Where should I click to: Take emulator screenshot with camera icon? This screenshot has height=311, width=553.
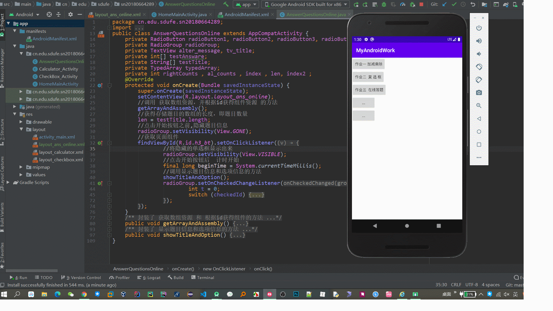pyautogui.click(x=479, y=93)
